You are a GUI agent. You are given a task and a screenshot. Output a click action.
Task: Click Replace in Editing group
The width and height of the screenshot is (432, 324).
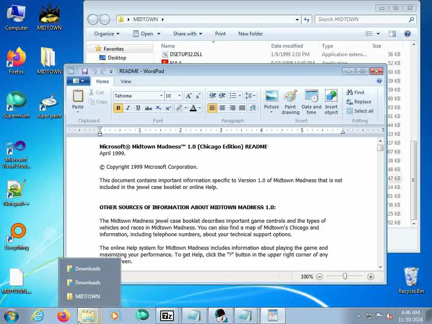(359, 102)
